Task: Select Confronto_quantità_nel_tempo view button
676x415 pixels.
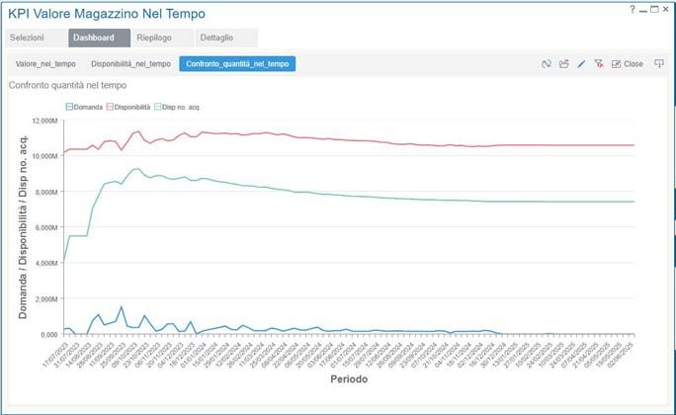Action: pyautogui.click(x=237, y=64)
